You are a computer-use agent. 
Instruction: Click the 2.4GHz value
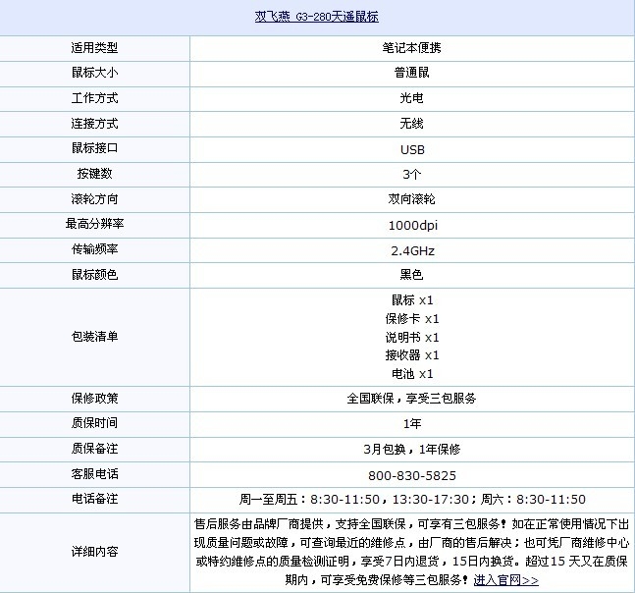pos(412,250)
